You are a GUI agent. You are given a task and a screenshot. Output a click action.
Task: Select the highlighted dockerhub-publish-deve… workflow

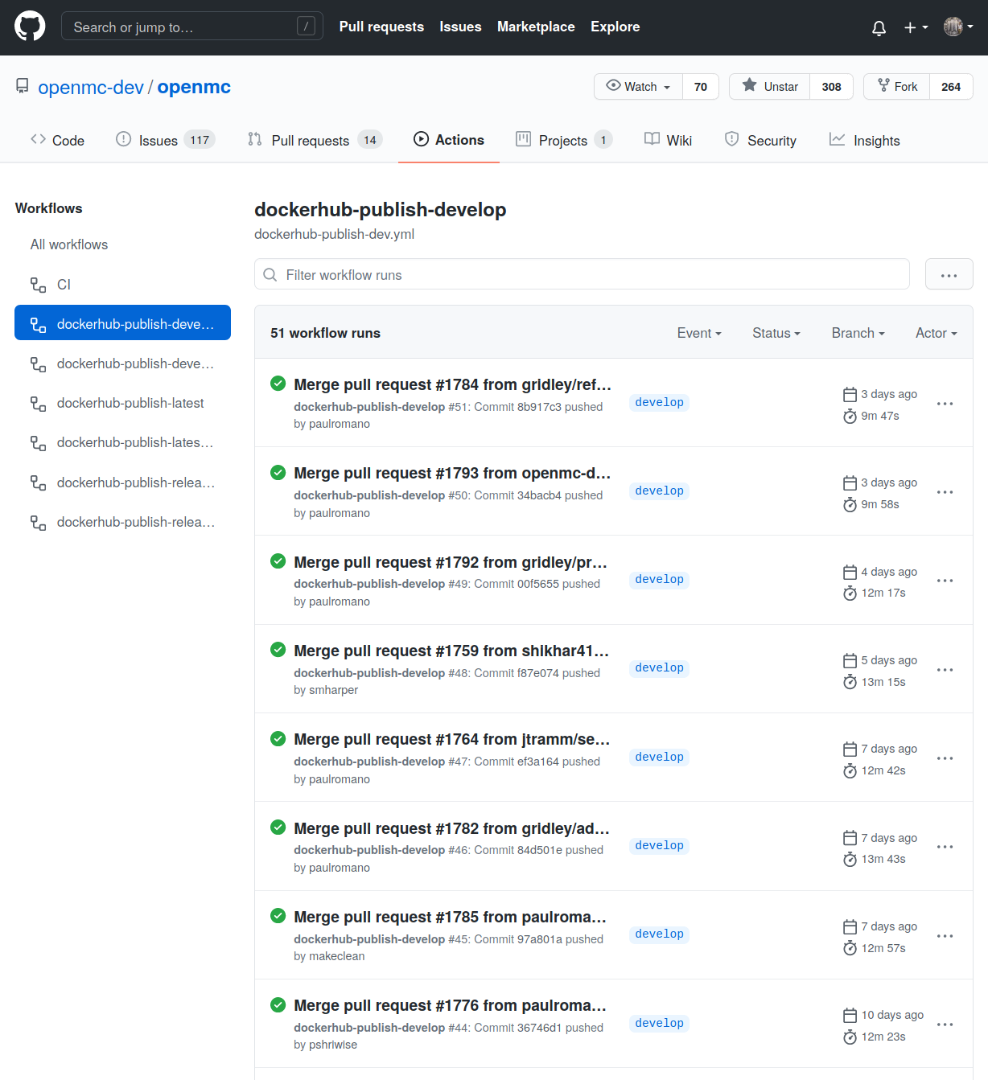pos(122,323)
